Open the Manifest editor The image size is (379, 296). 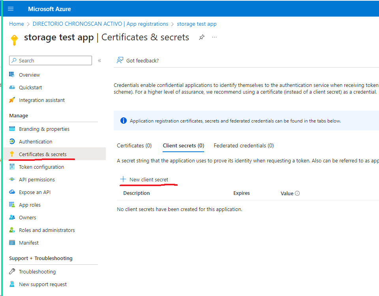click(x=28, y=243)
